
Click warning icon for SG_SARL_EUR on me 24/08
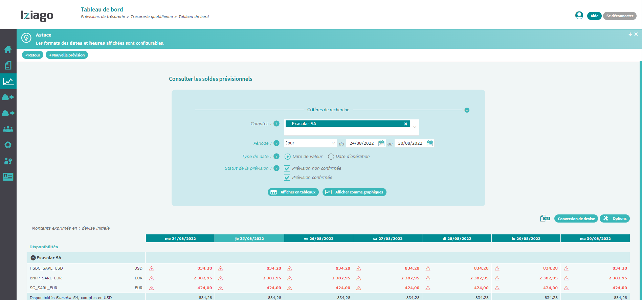coord(151,288)
